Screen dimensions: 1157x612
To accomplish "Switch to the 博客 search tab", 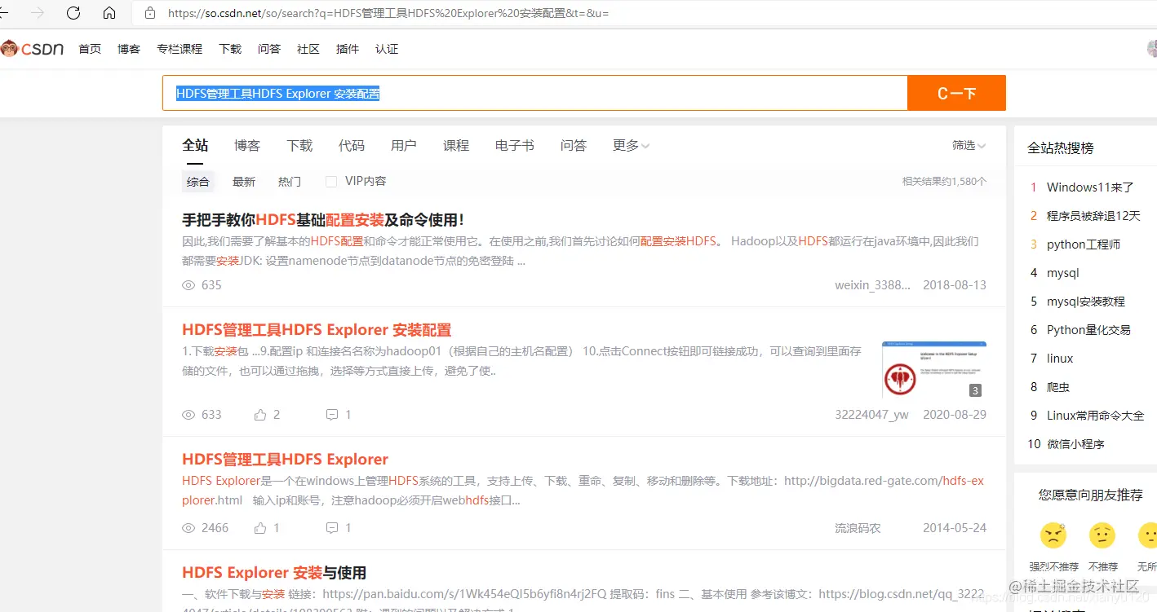I will 247,146.
